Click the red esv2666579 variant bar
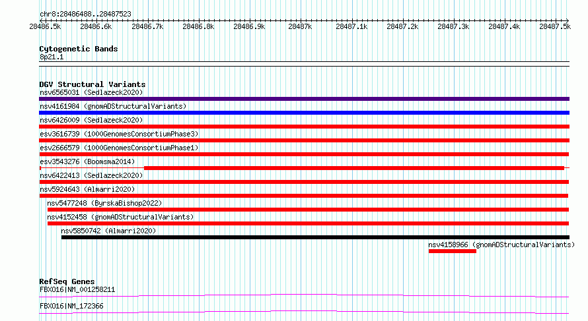Image resolution: width=588 pixels, height=321 pixels. [304, 154]
